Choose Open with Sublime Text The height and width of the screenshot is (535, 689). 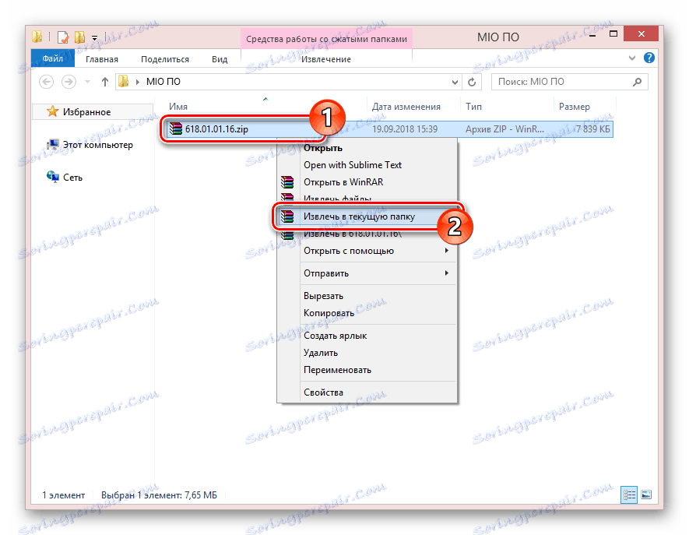point(367,165)
